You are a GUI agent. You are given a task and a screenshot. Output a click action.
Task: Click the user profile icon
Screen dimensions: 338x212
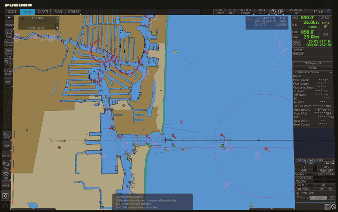tap(280, 11)
